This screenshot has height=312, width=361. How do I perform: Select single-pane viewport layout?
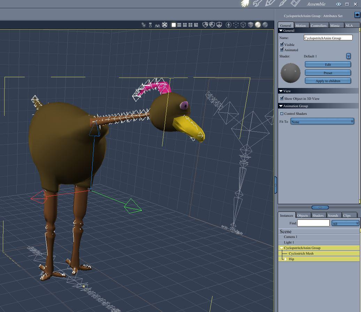tap(174, 25)
